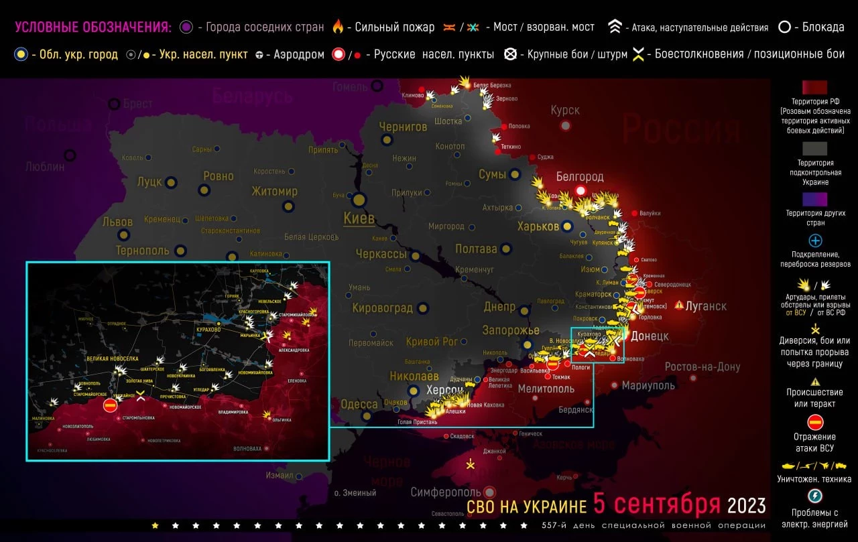
Task: Click the red no-entry sign near Токмак
Action: click(553, 364)
